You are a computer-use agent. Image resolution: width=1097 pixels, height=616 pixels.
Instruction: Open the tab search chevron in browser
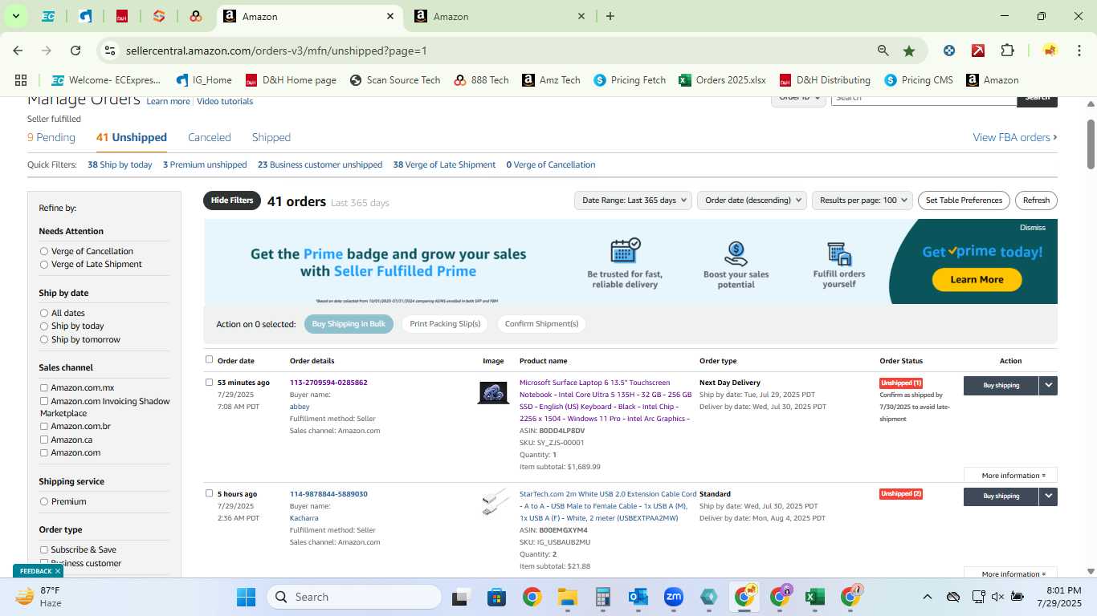click(x=15, y=16)
